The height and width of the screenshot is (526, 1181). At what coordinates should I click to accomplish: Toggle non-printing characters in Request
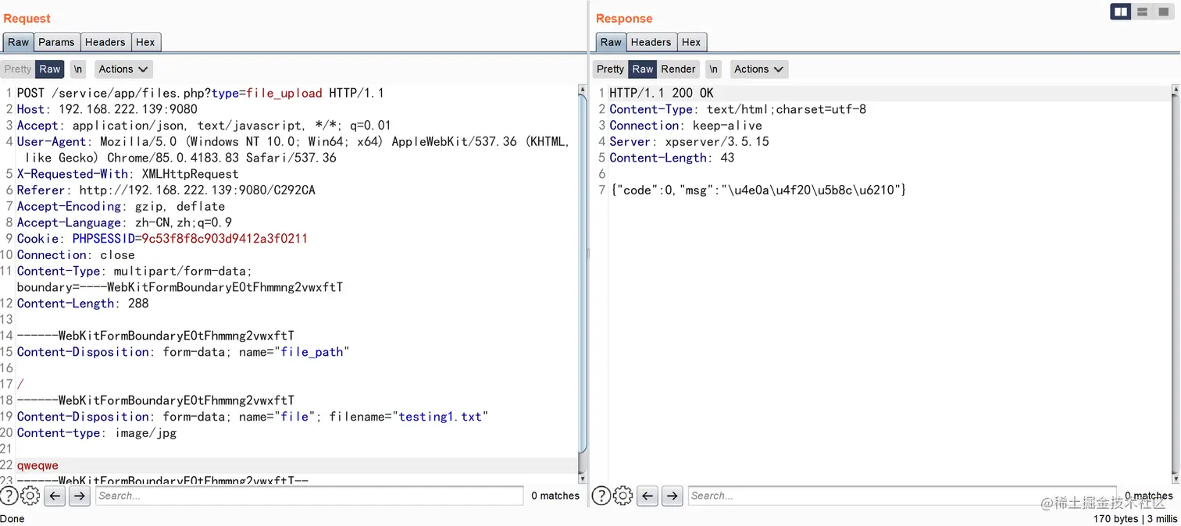(x=78, y=69)
